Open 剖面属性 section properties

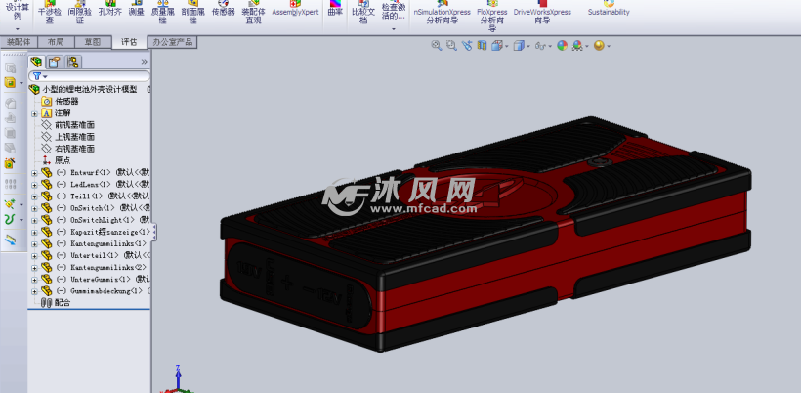point(192,12)
